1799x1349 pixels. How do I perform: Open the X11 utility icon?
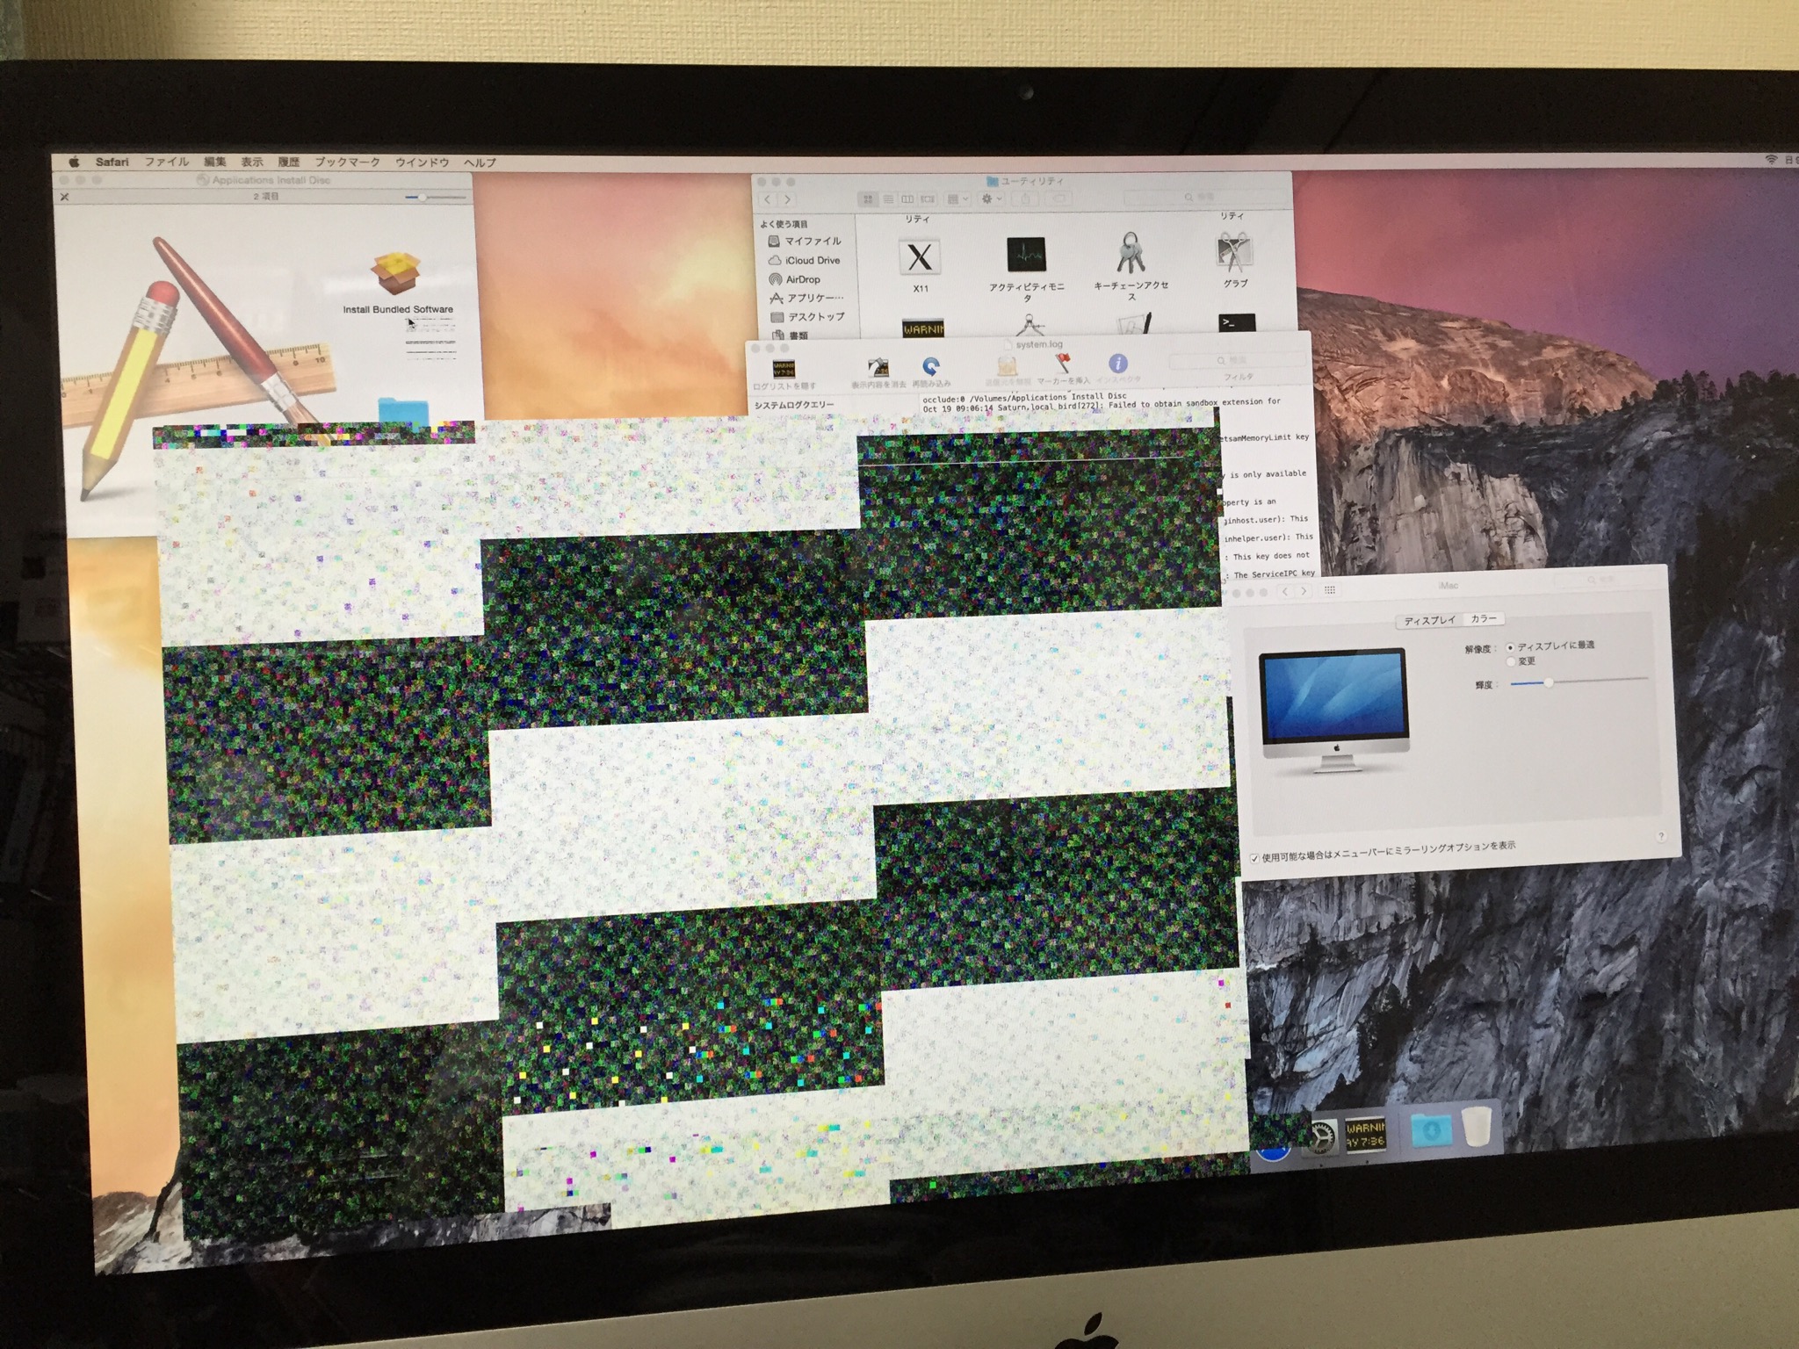920,258
